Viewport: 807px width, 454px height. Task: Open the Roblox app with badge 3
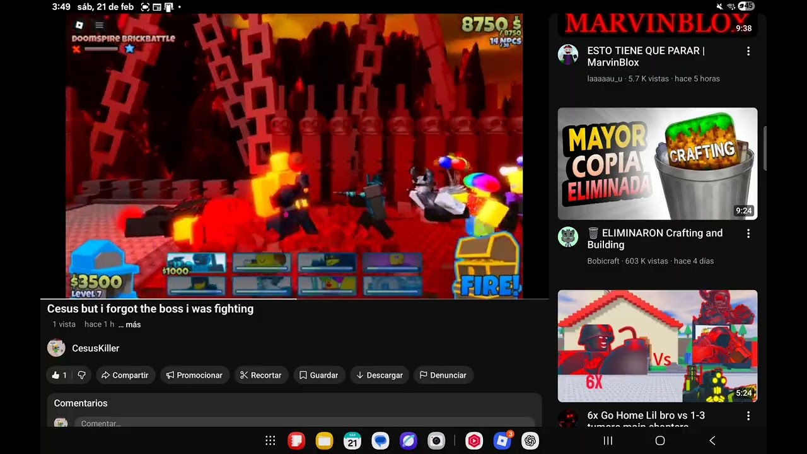(x=502, y=440)
